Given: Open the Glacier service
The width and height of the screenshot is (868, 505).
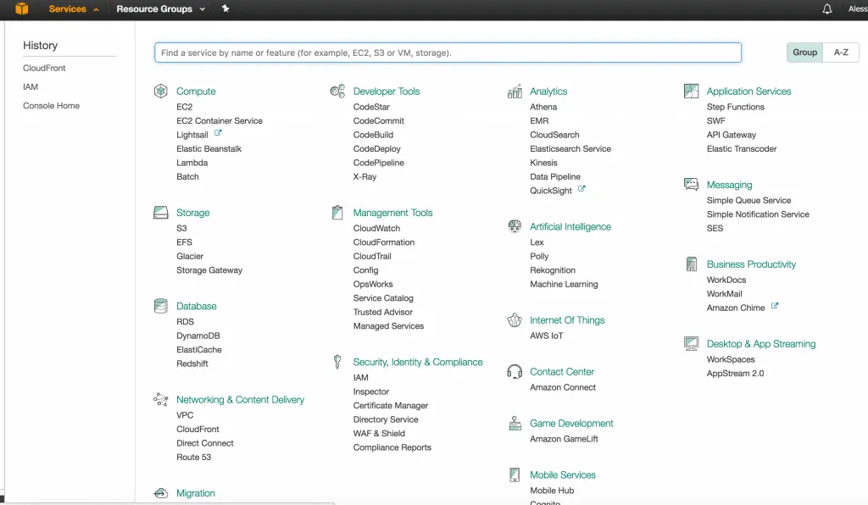Looking at the screenshot, I should click(x=190, y=256).
